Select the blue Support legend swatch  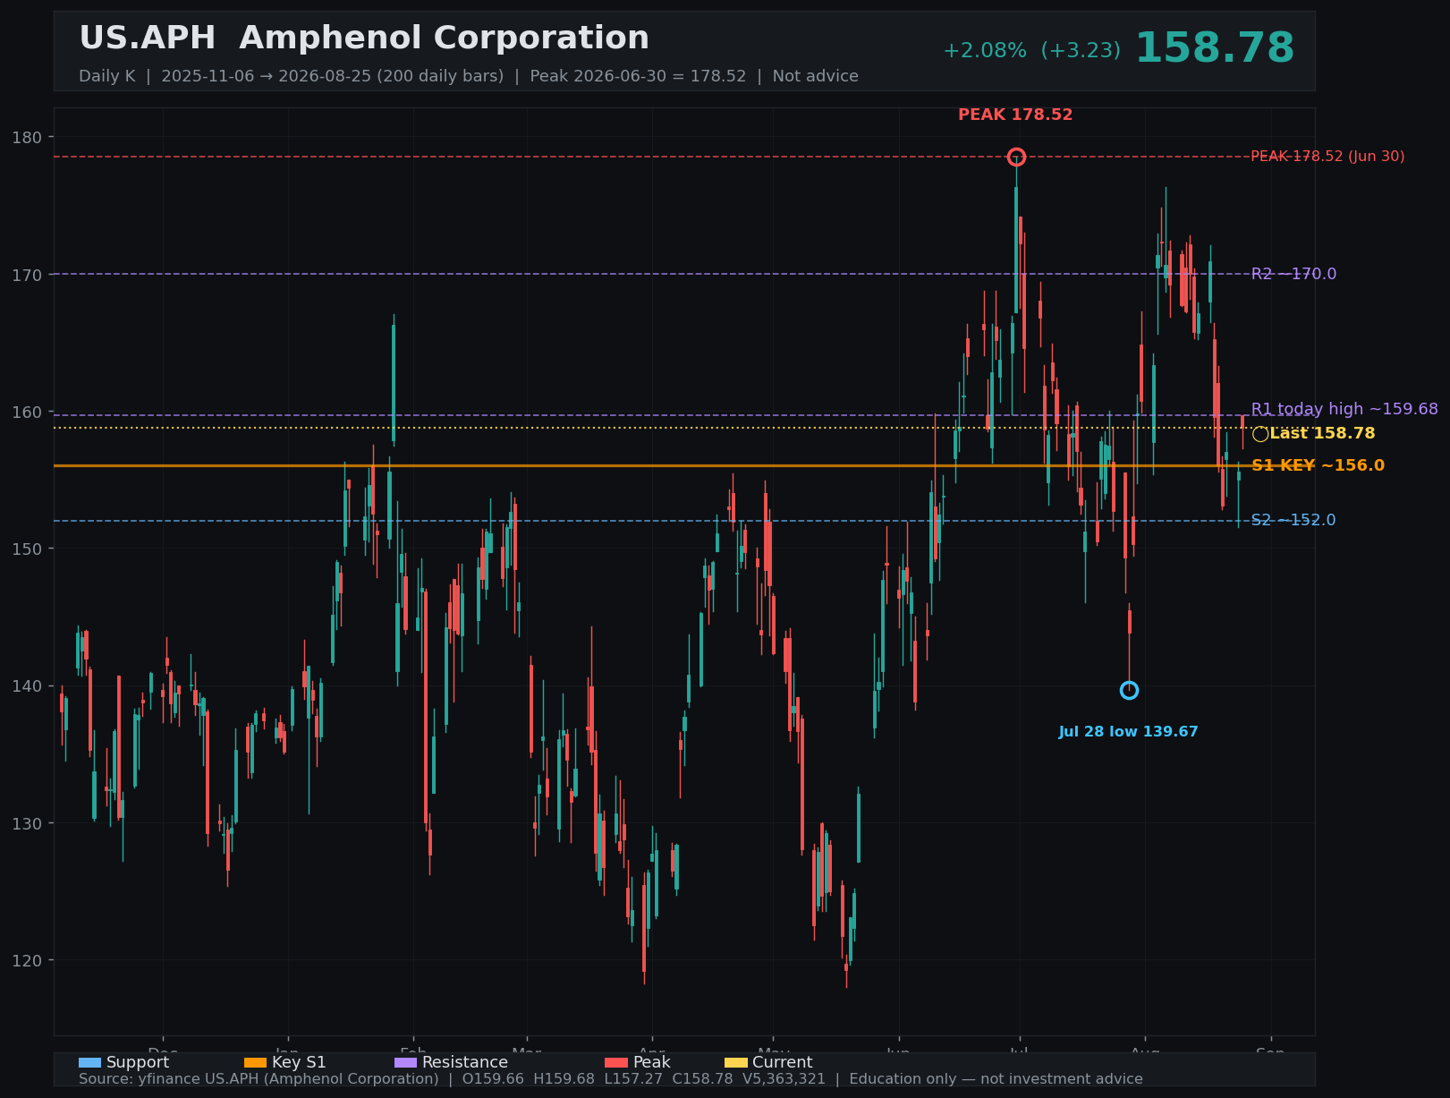pyautogui.click(x=89, y=1062)
